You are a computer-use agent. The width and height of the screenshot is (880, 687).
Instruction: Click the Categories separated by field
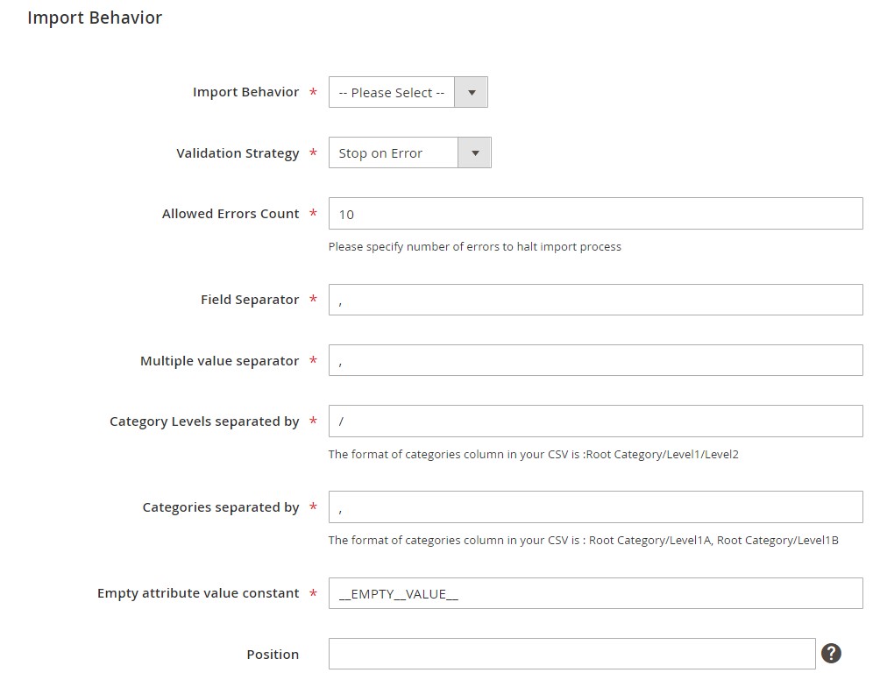(595, 506)
